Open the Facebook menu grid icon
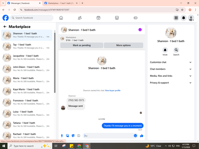Viewport: 199px width, 149px height. 176,18
